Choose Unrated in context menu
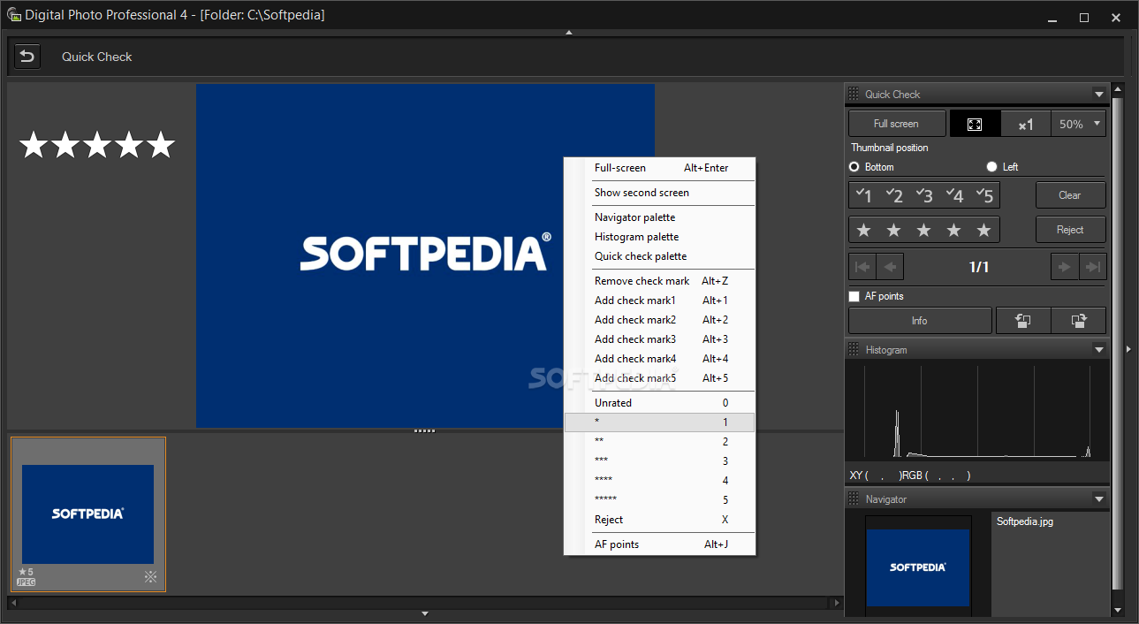The height and width of the screenshot is (624, 1139). click(x=660, y=403)
